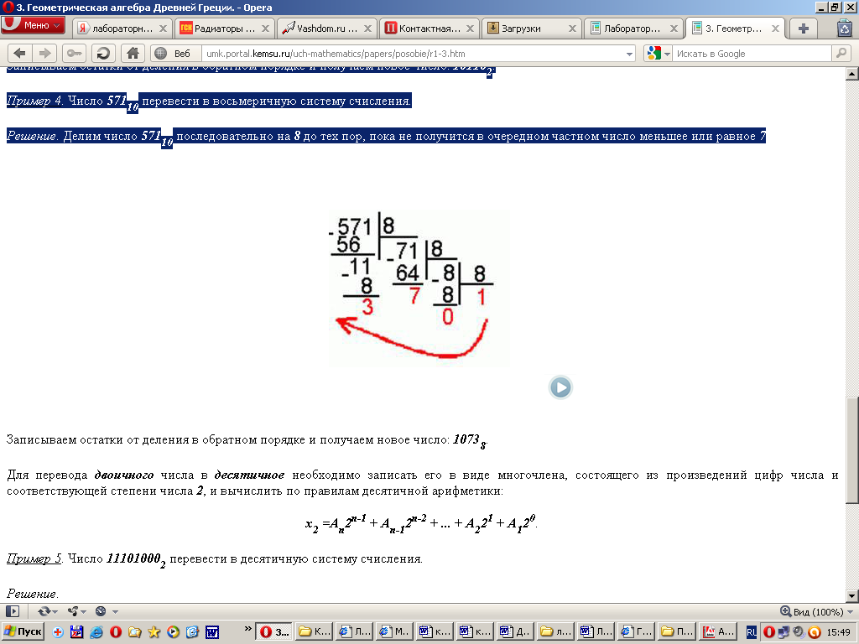The height and width of the screenshot is (644, 859).
Task: Toggle the Opera side panel button
Action: point(13,611)
